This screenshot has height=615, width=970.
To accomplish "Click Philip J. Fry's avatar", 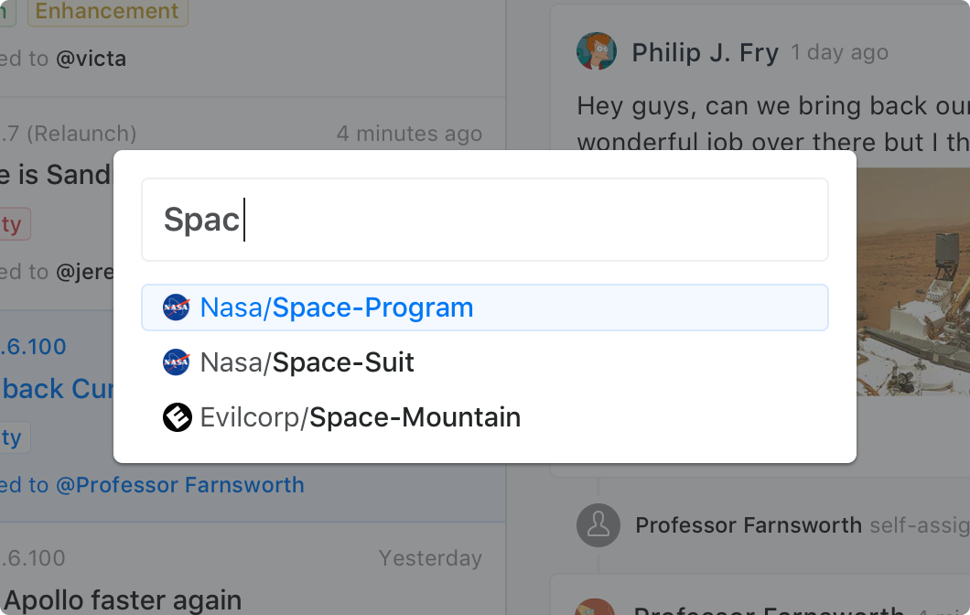I will tap(596, 52).
